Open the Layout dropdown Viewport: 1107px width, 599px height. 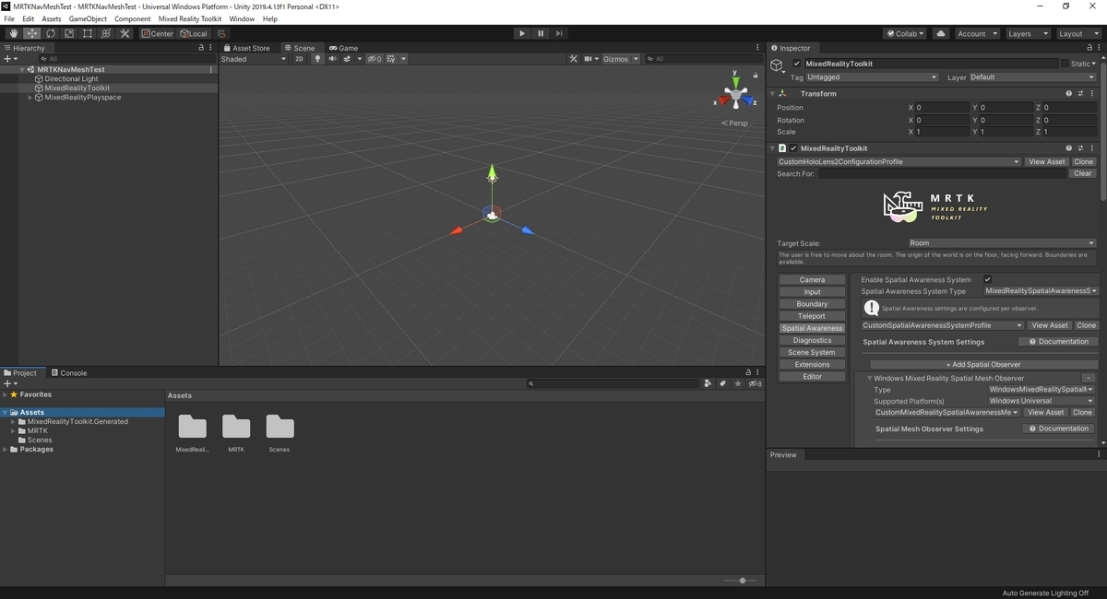tap(1077, 33)
